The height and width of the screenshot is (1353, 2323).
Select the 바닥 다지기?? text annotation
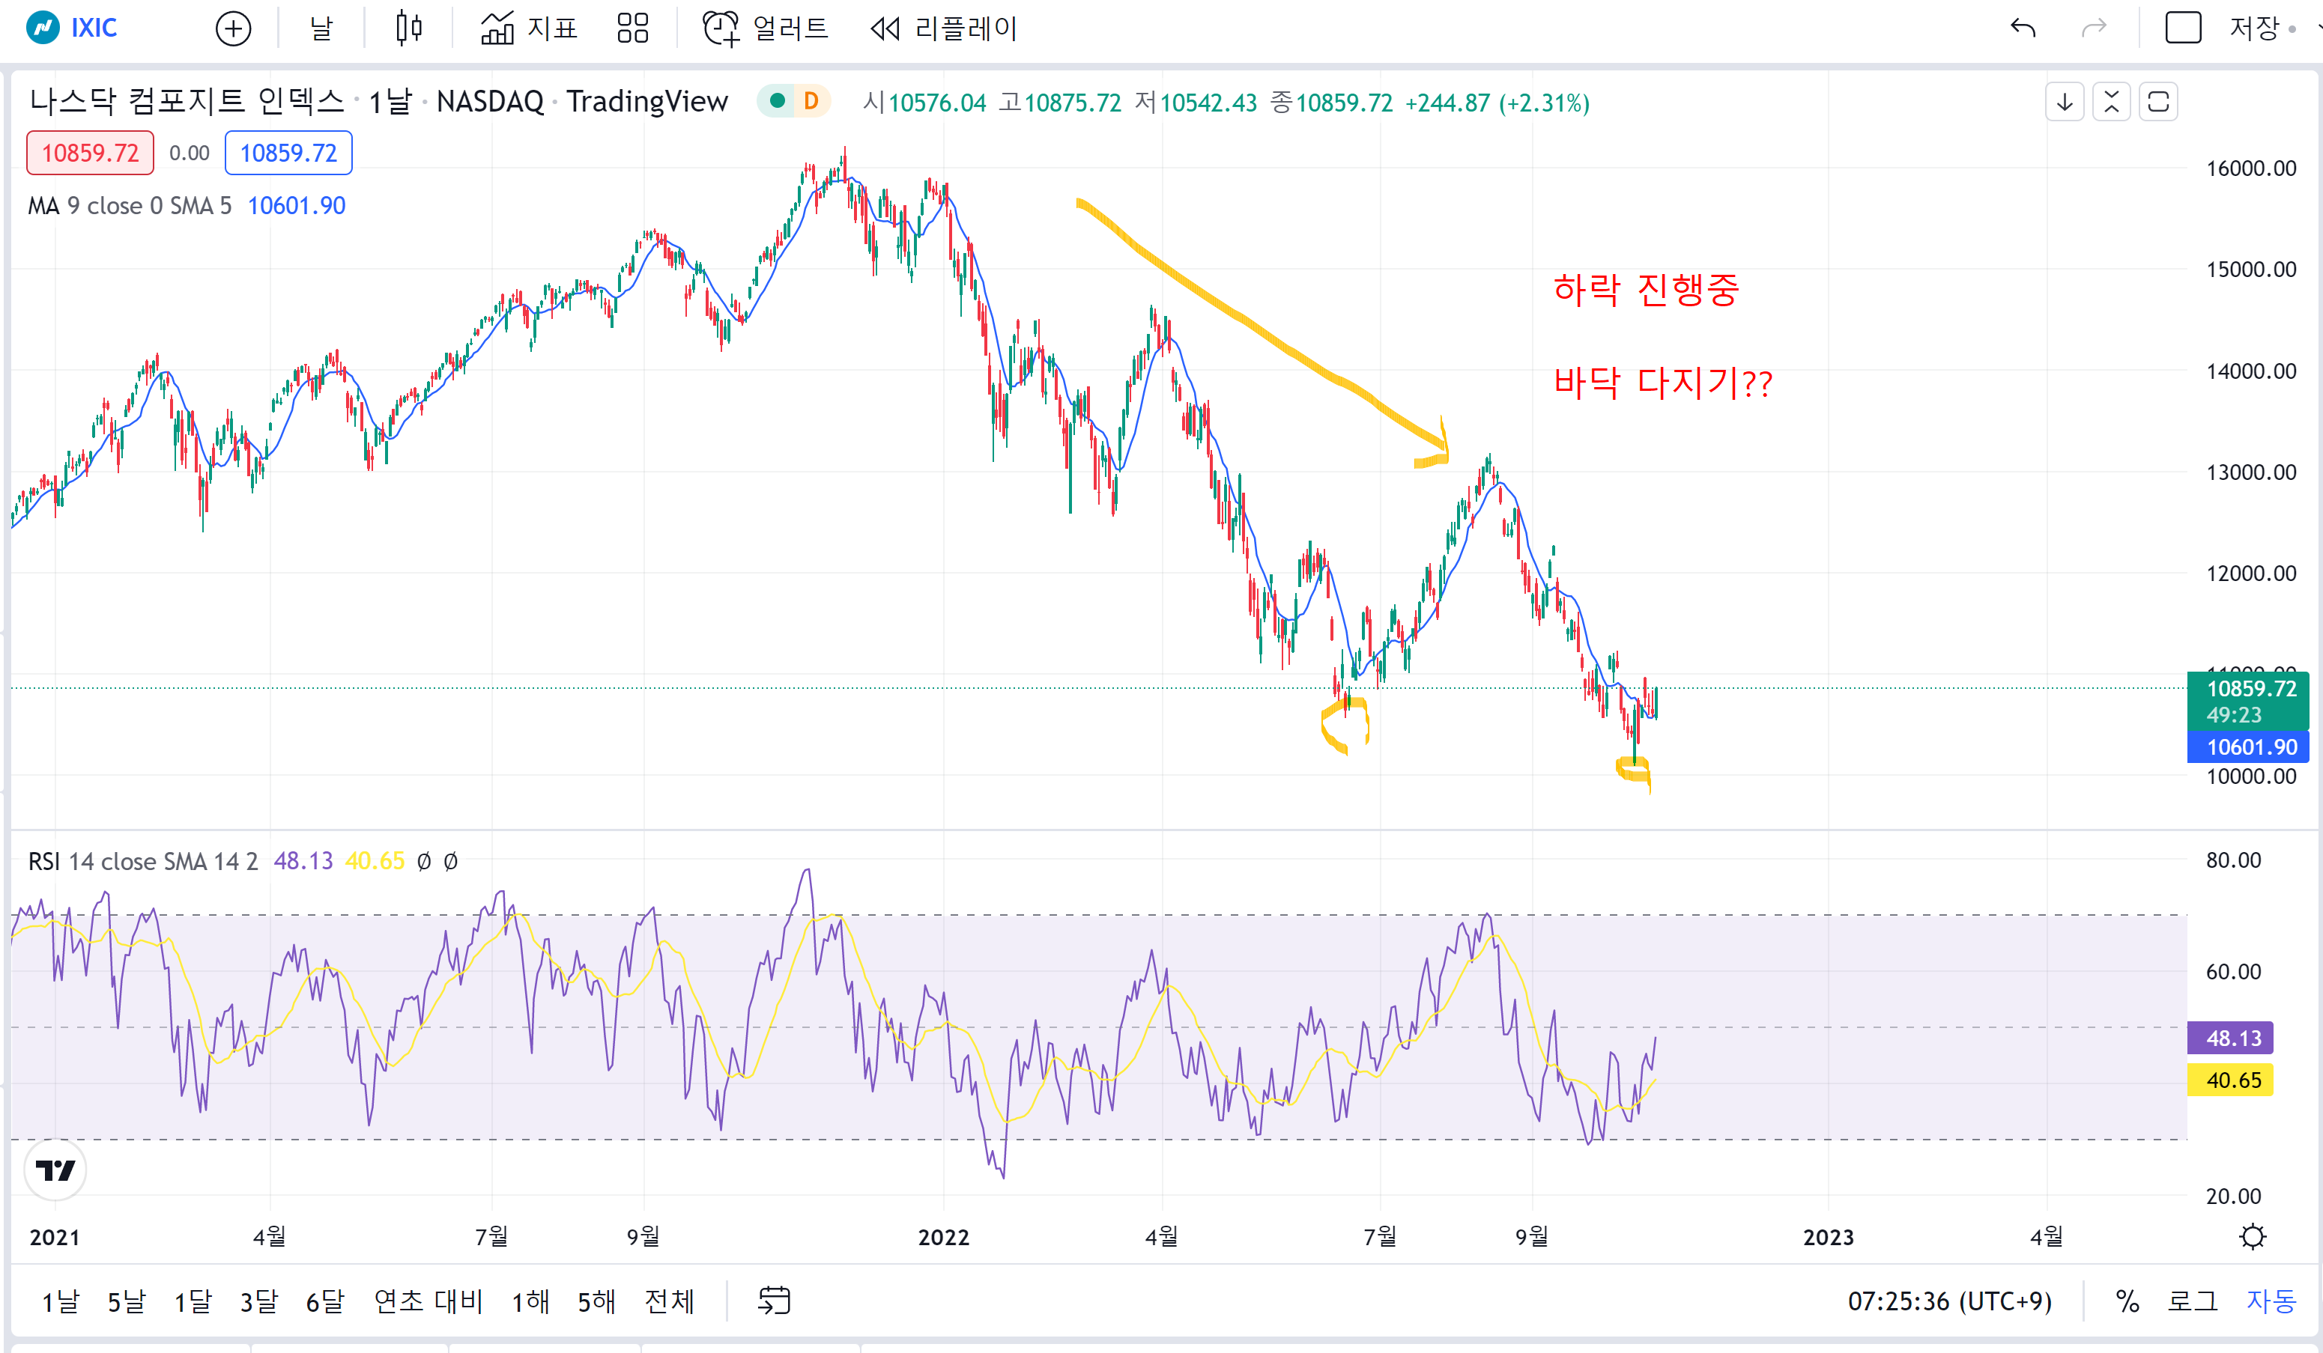click(x=1663, y=383)
